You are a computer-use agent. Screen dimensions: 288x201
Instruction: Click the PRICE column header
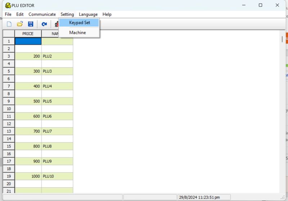(28, 34)
